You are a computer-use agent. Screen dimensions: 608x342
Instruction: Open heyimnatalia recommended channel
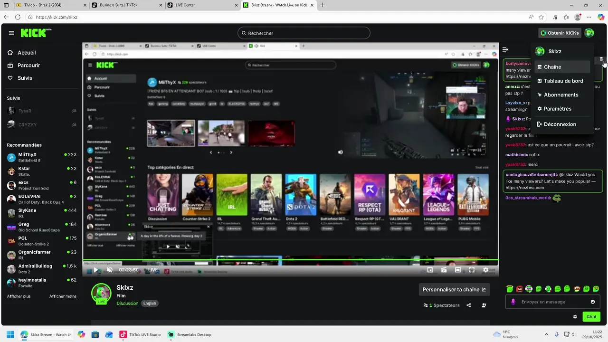pyautogui.click(x=41, y=283)
